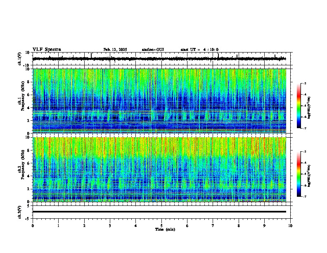Click the "0" tick on the time axis
This screenshot has width=327, height=253.
tap(33, 226)
